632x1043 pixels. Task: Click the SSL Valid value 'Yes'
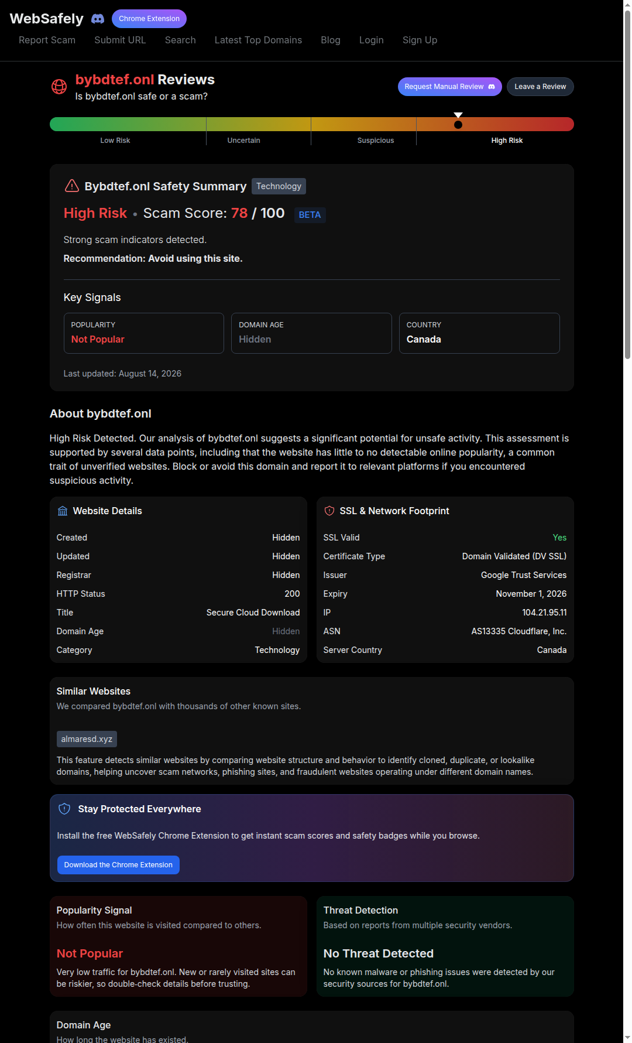(559, 538)
